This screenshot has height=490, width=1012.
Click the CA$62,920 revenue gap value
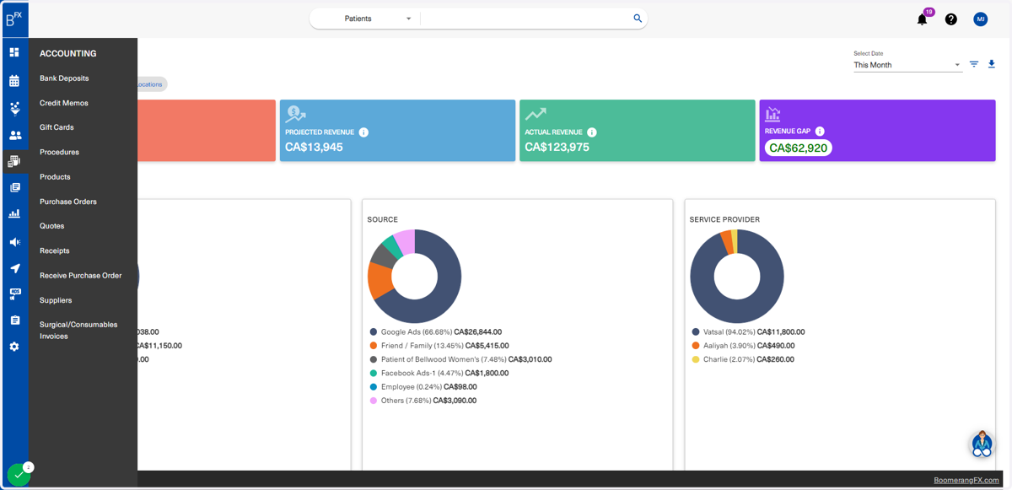[x=799, y=148]
